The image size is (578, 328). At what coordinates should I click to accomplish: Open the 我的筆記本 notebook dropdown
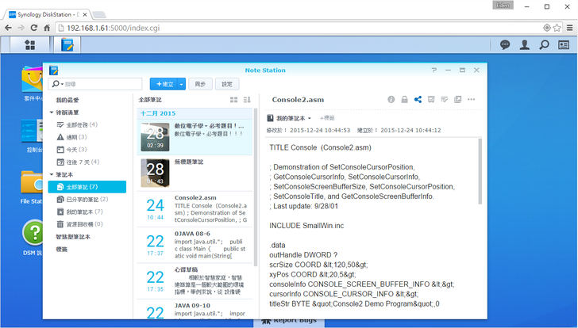(290, 118)
